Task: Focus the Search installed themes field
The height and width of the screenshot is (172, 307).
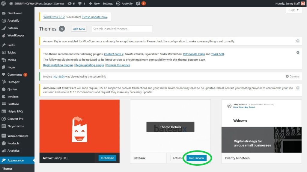Action: click(x=122, y=29)
